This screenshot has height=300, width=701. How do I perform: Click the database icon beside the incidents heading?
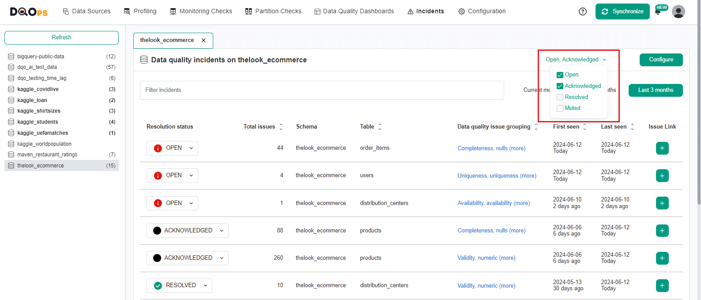tap(144, 60)
